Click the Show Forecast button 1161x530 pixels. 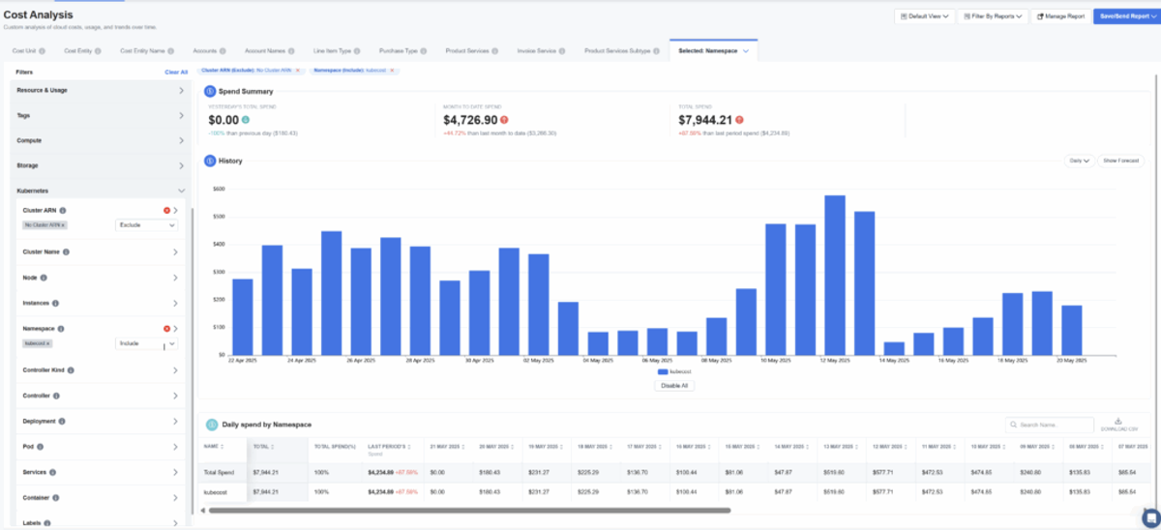click(x=1120, y=161)
